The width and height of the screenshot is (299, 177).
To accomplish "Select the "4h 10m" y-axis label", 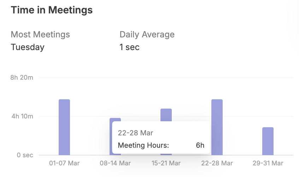I will point(22,116).
